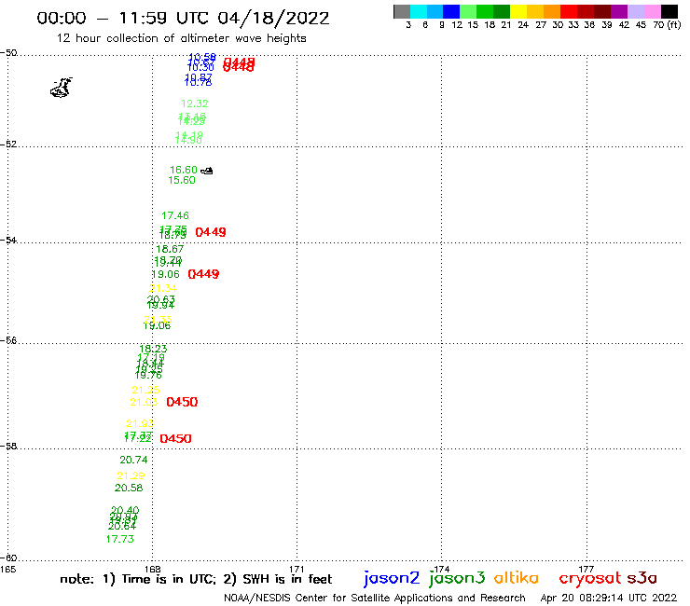The image size is (690, 606).
Task: Pick the bright red swatch in the scale
Action: 568,11
